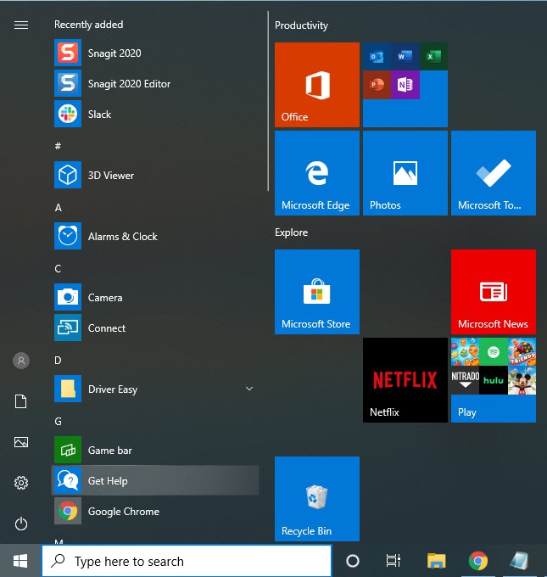Open Google Chrome from app list
The width and height of the screenshot is (547, 577).
123,512
